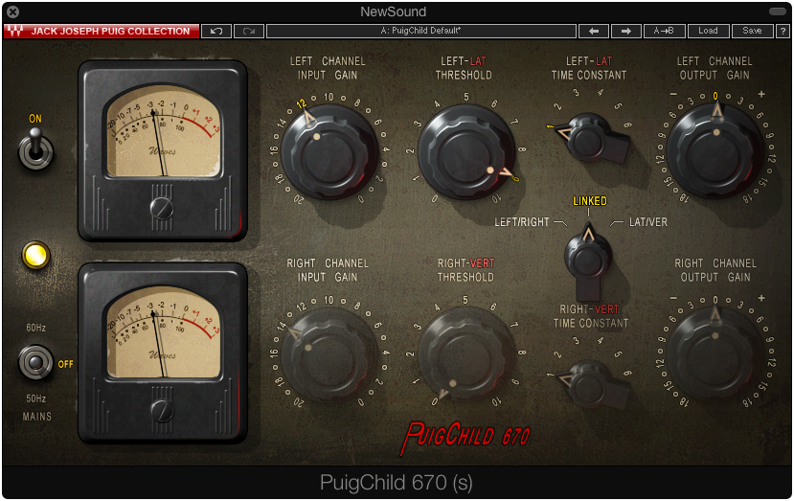Image resolution: width=794 pixels, height=501 pixels.
Task: Click the Linked mode selector knob
Action: click(588, 260)
